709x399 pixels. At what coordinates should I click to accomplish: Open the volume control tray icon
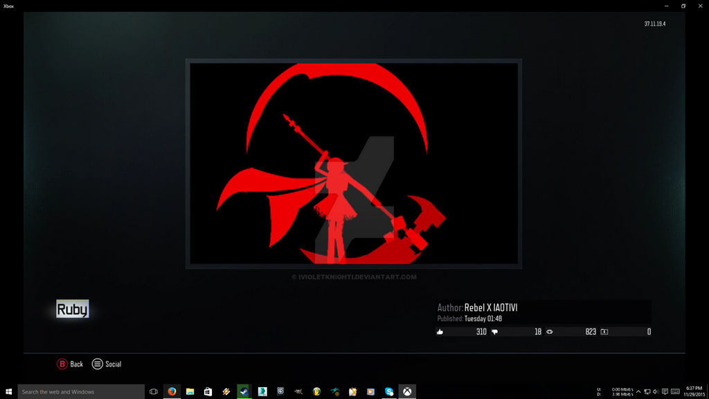656,392
